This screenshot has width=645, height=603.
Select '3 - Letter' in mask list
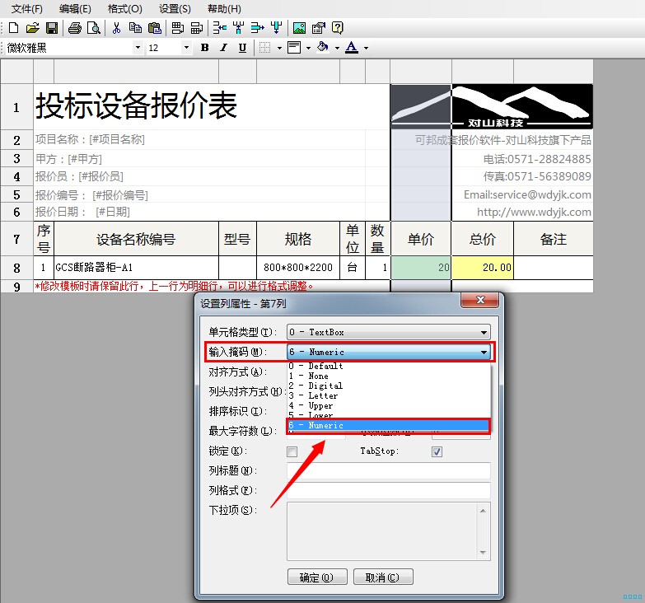coord(388,395)
